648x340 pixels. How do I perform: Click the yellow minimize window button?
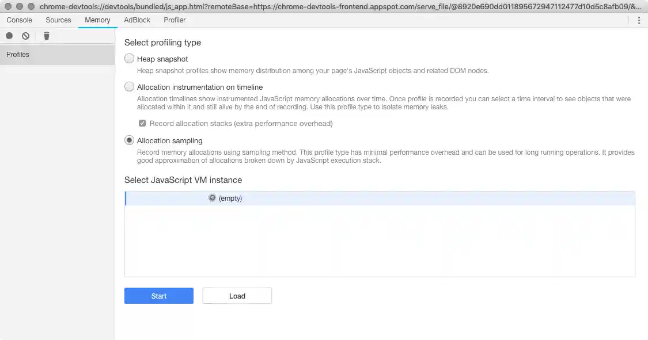(x=20, y=6)
